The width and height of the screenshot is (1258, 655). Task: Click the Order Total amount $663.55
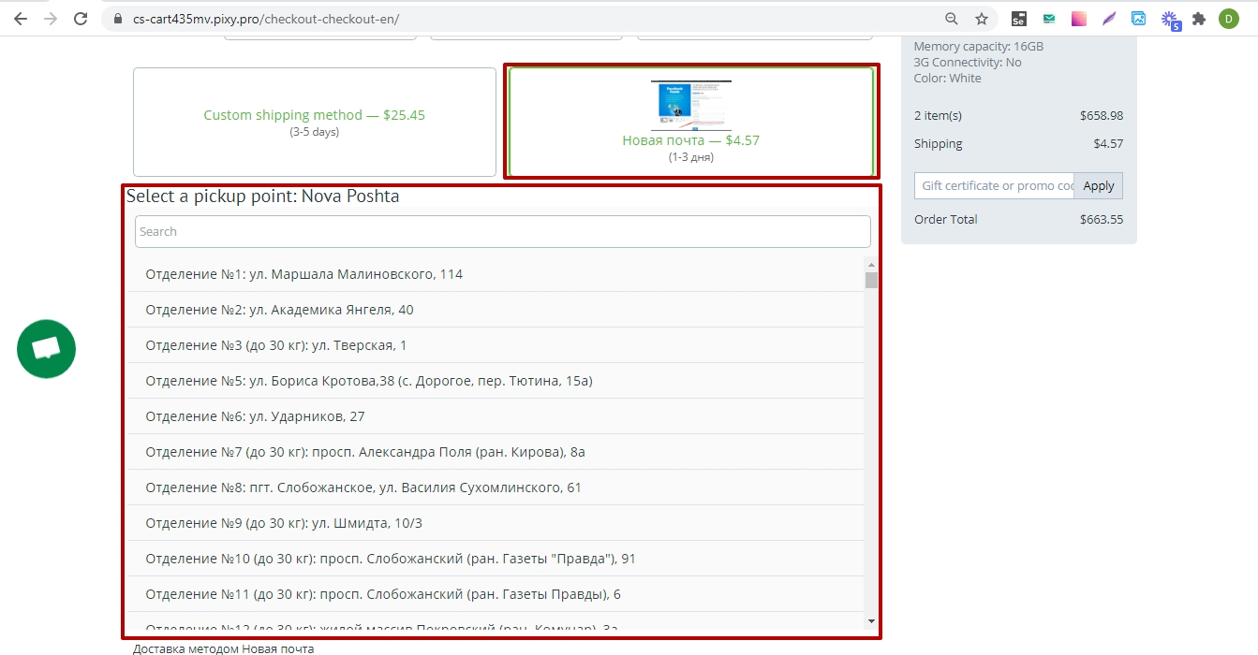tap(1102, 219)
